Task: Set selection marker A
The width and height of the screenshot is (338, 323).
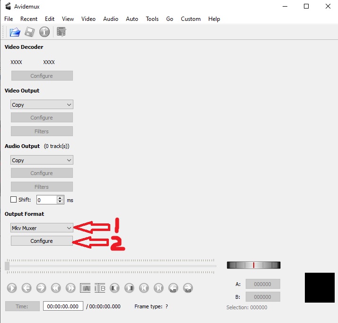Action: click(x=85, y=288)
